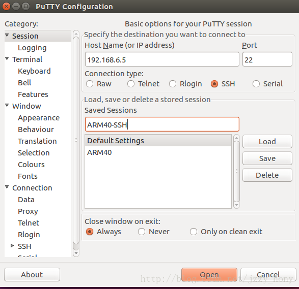
Task: Open the Selection settings
Action: (34, 153)
